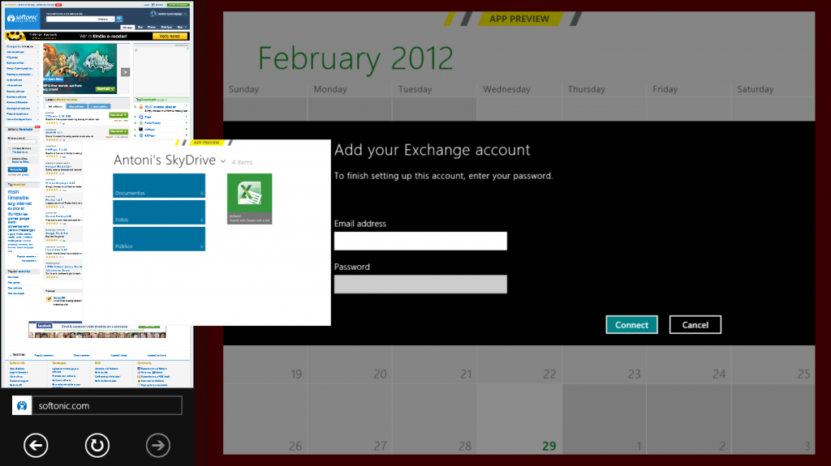The width and height of the screenshot is (831, 466).
Task: Click the newsletter email input field
Action: click(22, 142)
